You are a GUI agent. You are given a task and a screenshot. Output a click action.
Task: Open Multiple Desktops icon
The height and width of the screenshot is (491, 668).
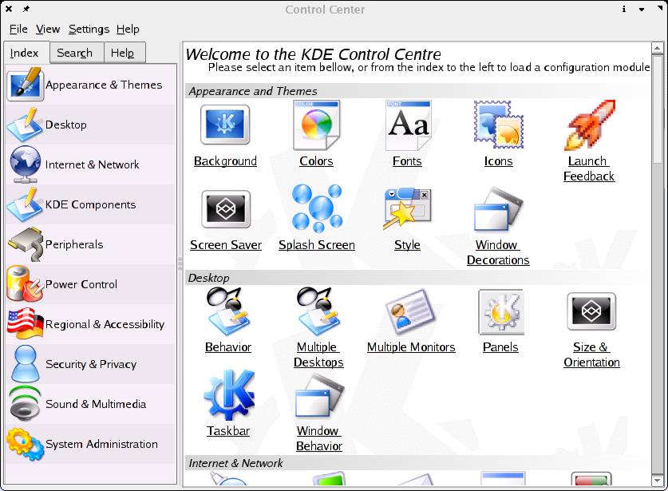click(x=318, y=311)
